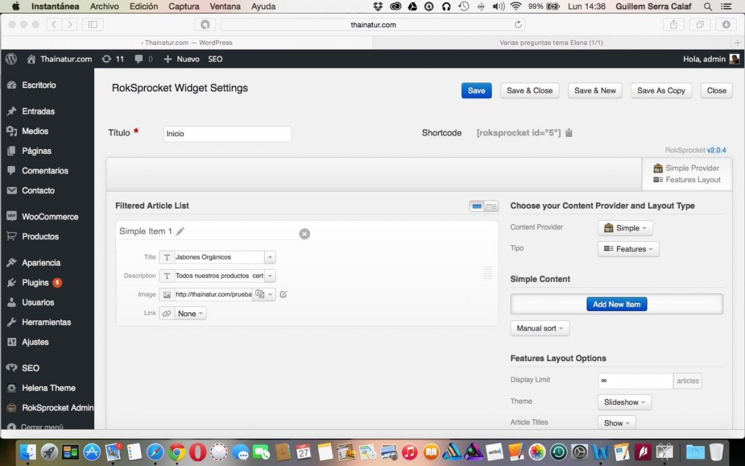Open the Content Provider Simple dropdown

pos(625,228)
